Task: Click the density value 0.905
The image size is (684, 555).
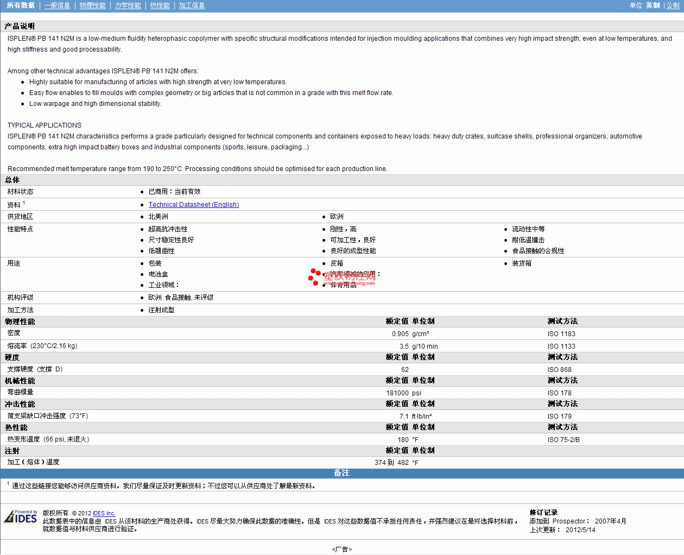Action: 400,334
